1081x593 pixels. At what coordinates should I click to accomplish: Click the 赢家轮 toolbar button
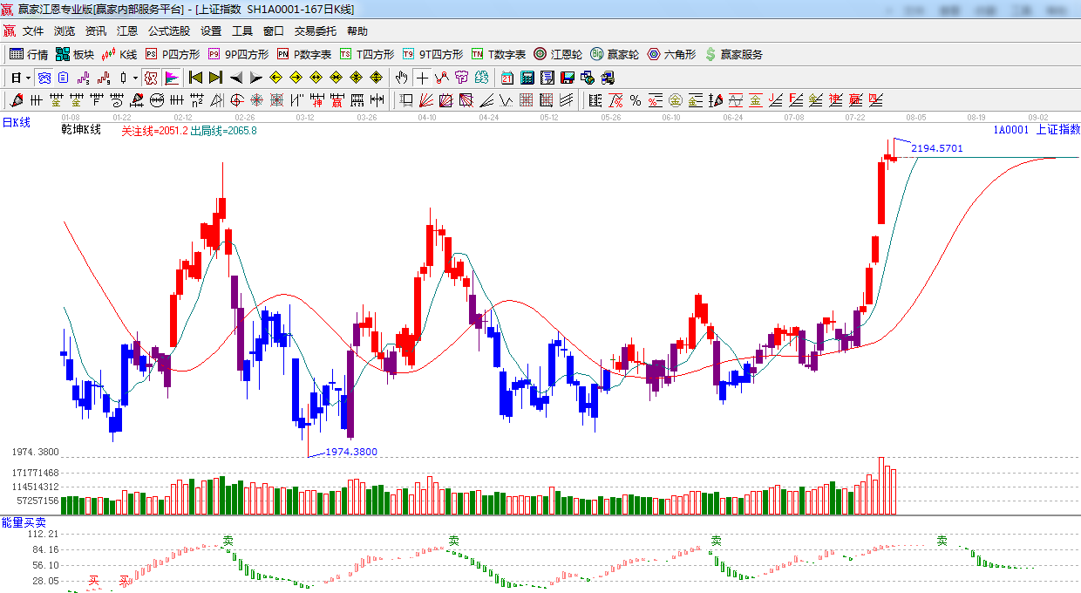pos(614,54)
